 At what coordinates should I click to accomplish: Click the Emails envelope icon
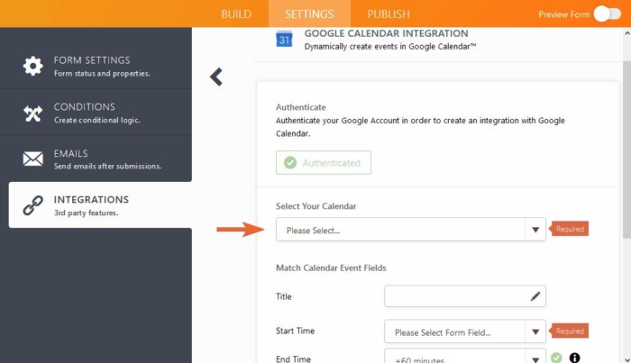tap(32, 159)
